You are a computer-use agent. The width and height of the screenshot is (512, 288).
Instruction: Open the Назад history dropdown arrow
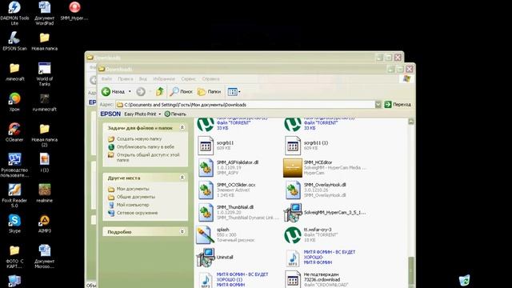[130, 92]
